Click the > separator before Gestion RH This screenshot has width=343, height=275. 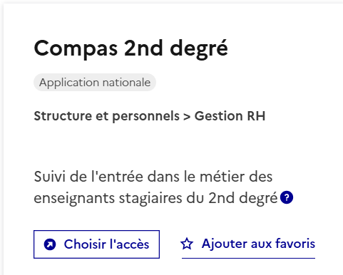187,117
